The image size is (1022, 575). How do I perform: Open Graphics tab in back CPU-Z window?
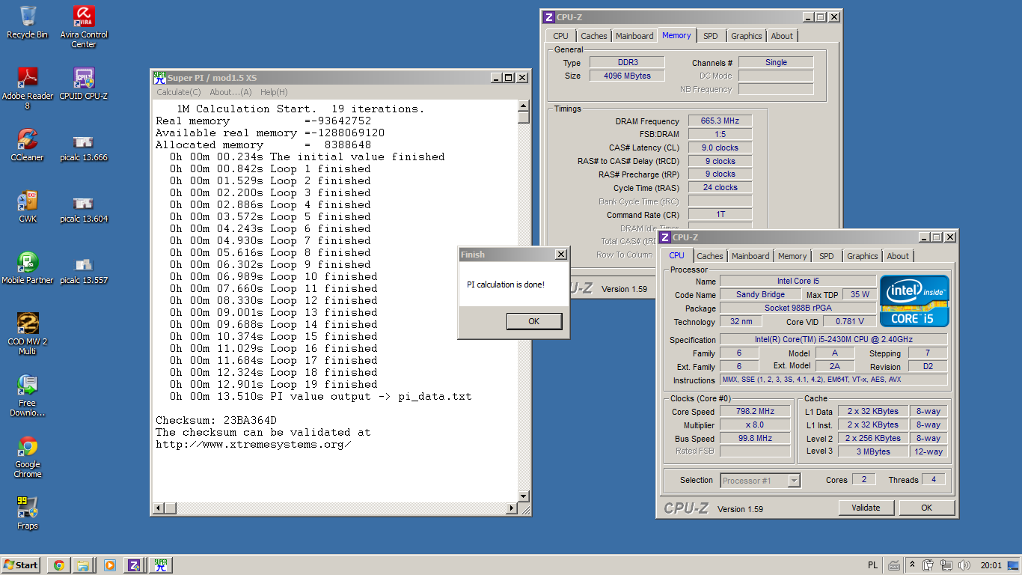tap(747, 36)
